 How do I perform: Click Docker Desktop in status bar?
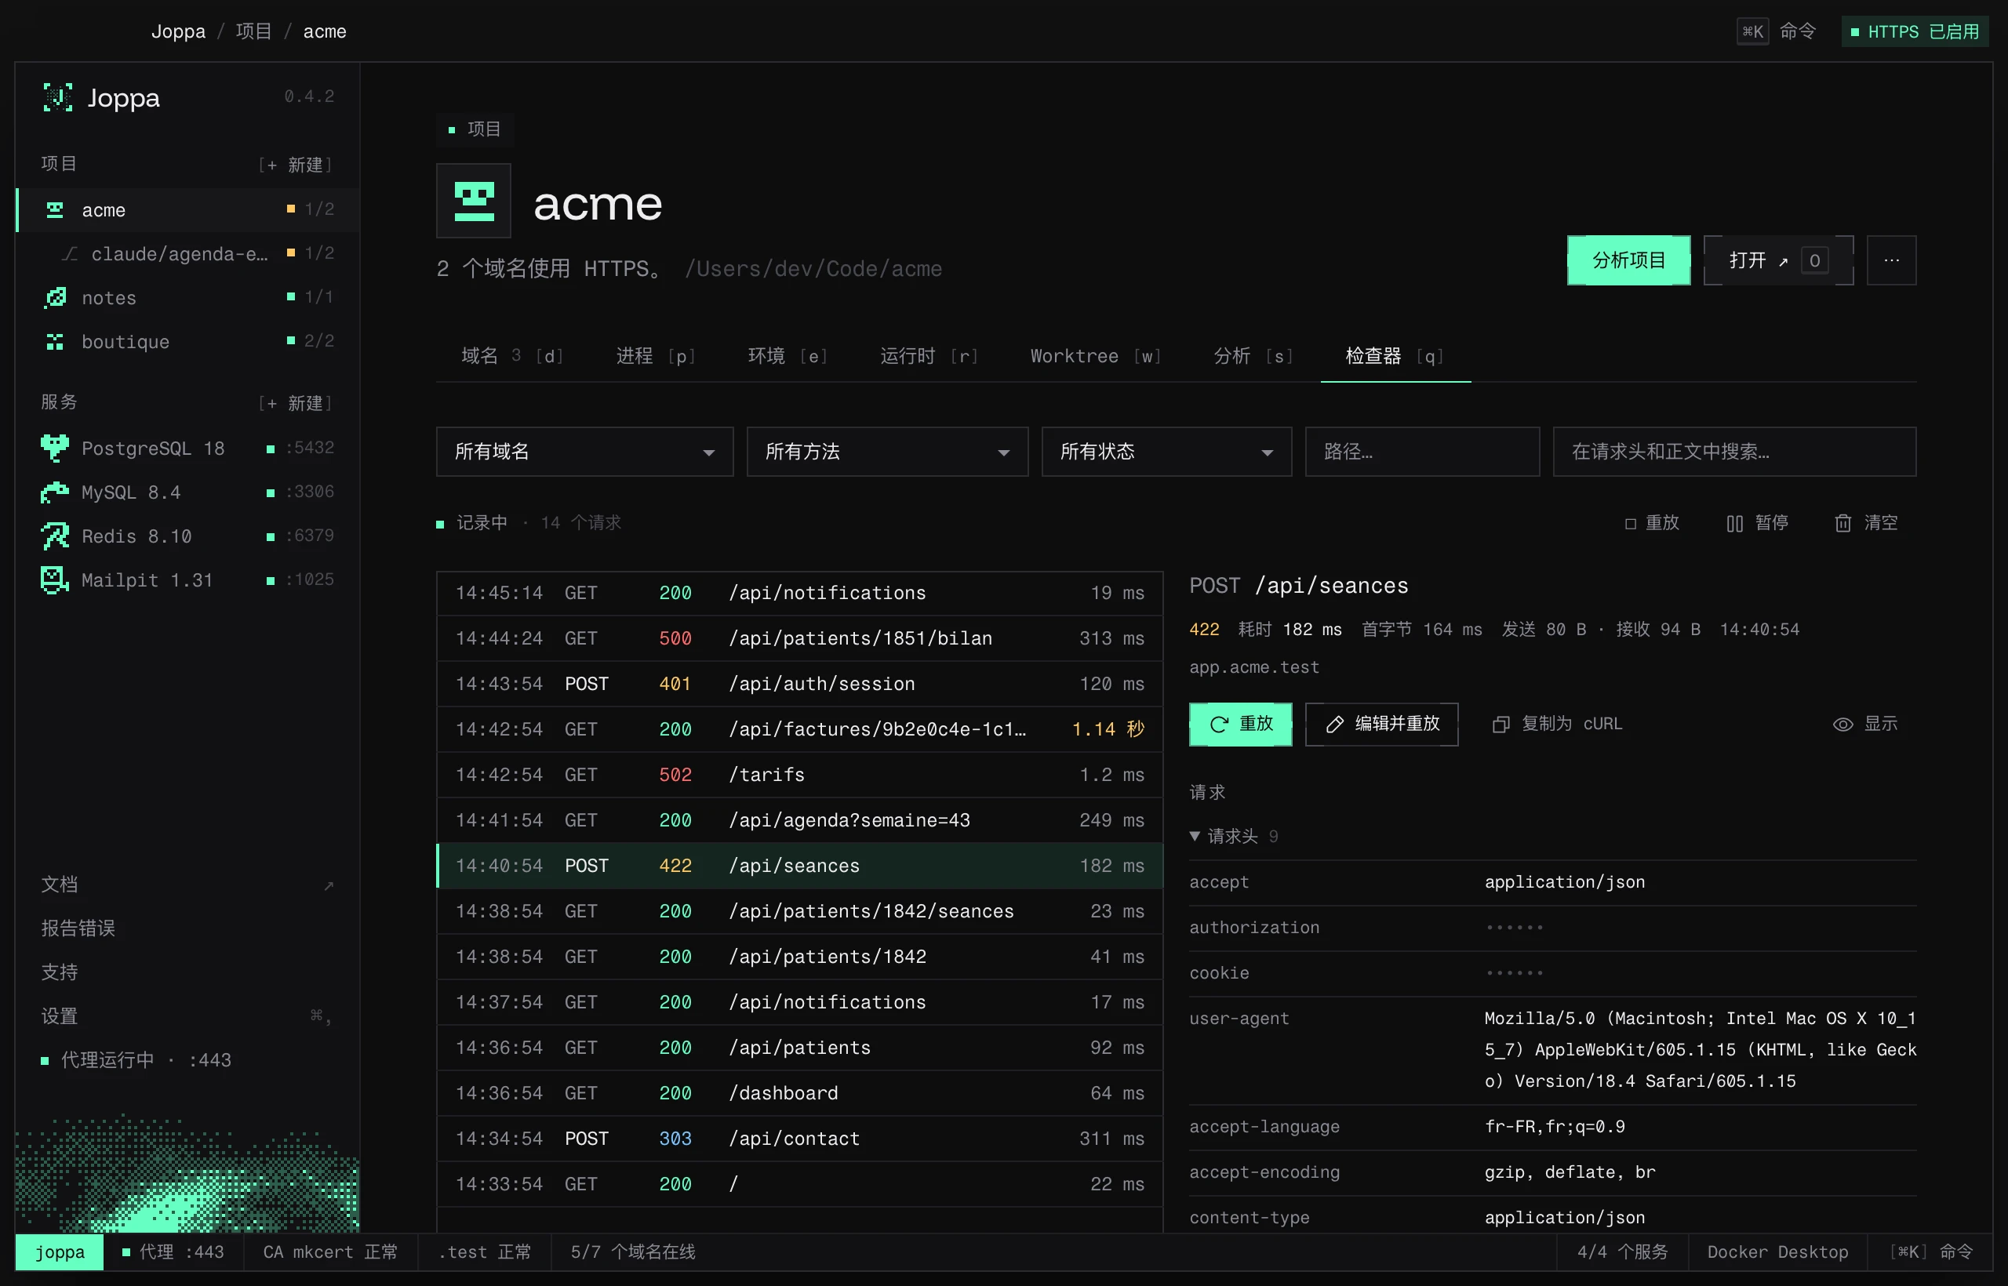[x=1777, y=1251]
